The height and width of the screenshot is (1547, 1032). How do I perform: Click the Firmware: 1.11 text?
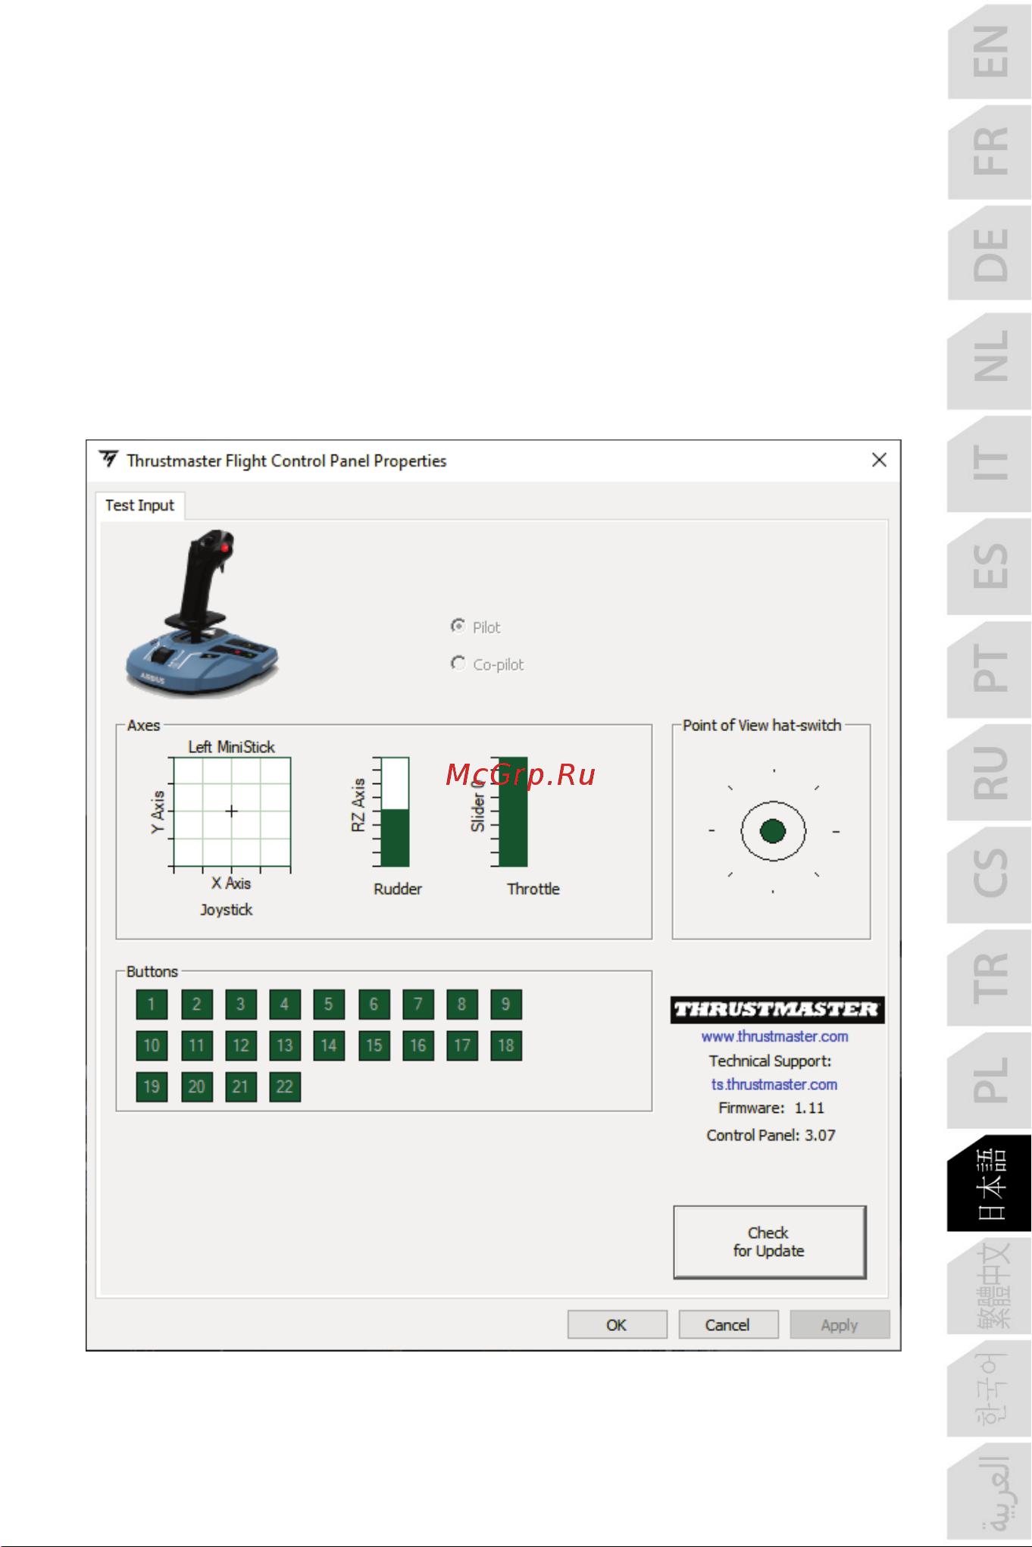point(771,1108)
